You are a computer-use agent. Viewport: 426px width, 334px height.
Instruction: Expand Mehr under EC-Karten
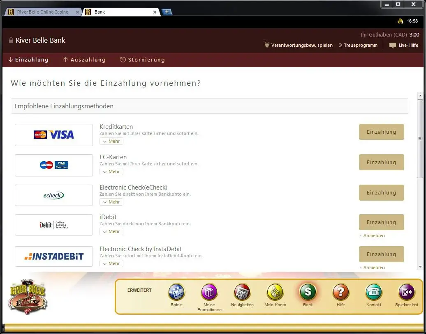(x=111, y=172)
